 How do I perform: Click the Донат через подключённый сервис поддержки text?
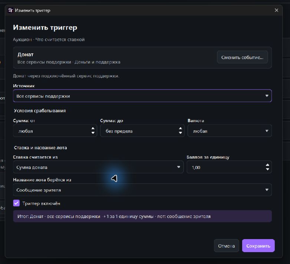coord(66,76)
